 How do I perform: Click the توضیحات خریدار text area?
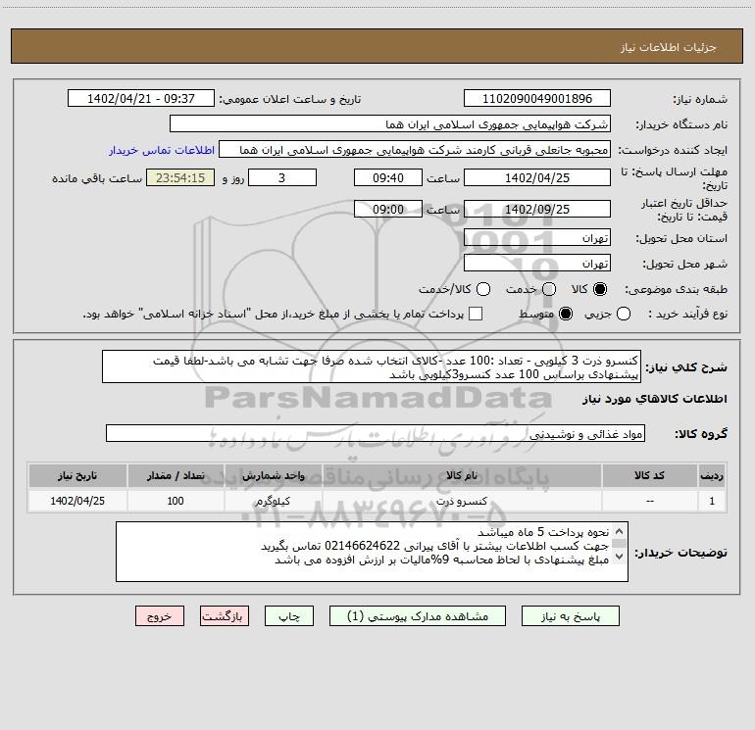[x=372, y=552]
